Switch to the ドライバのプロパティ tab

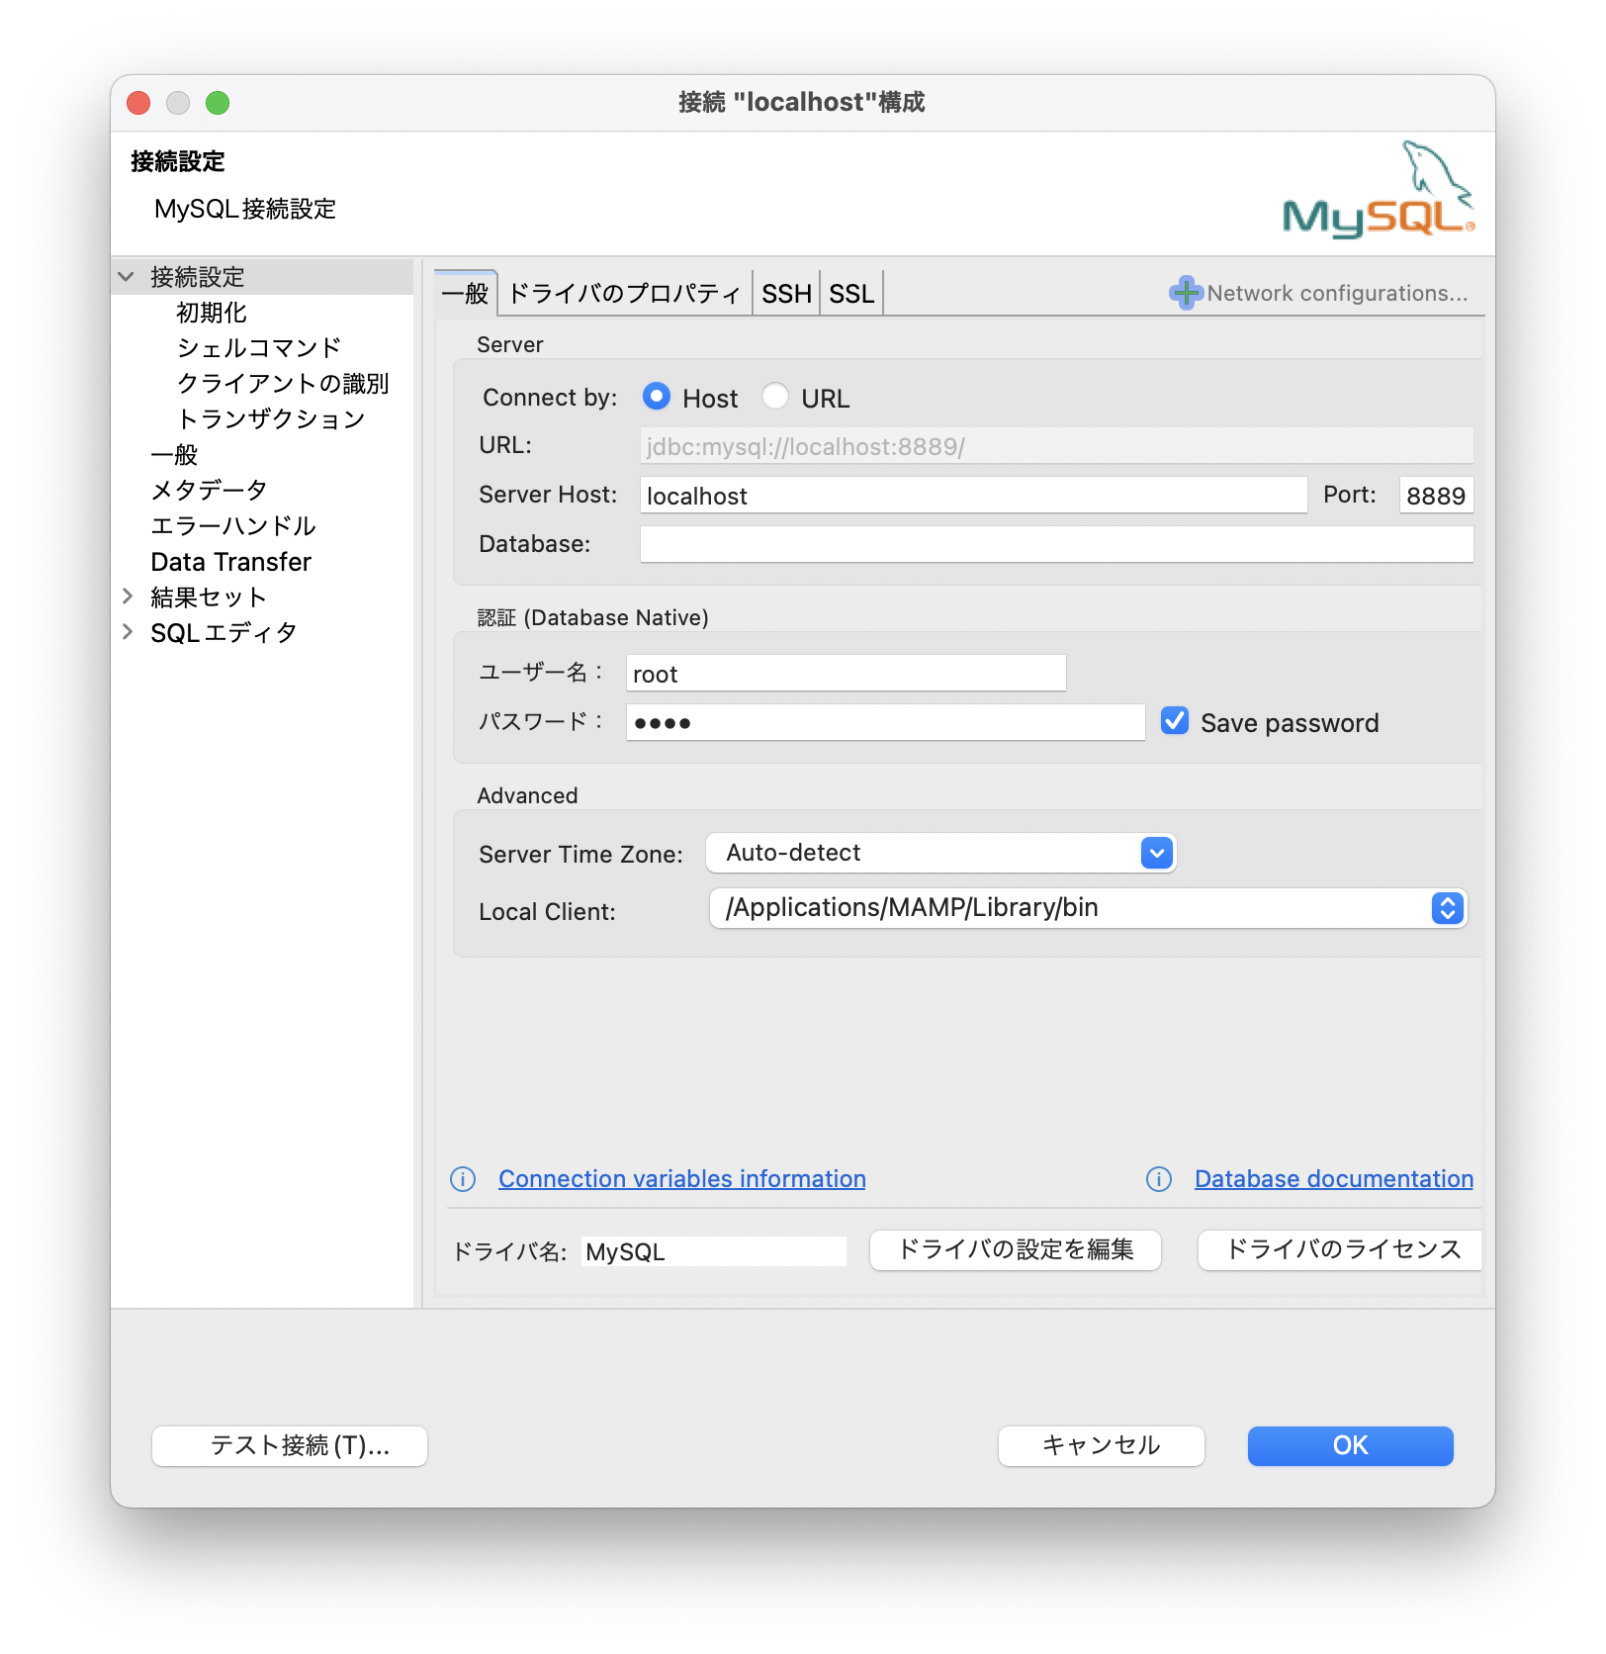pyautogui.click(x=624, y=294)
